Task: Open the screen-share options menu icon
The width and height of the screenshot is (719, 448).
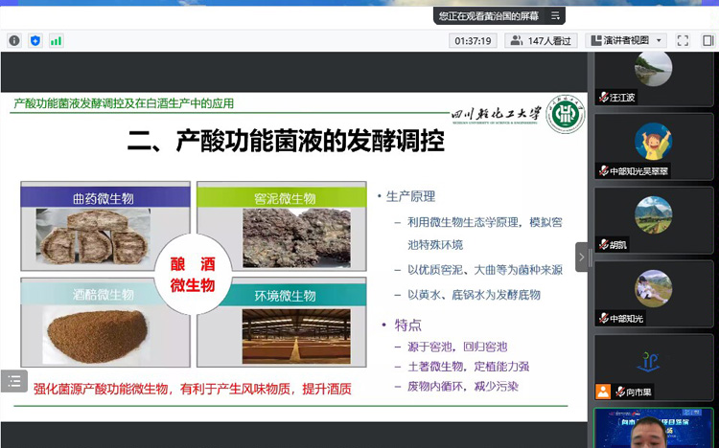Action: click(x=555, y=16)
